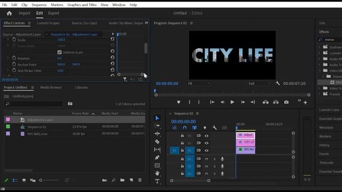Open Sequence 02 timeline panel menu
The image size is (342, 192).
point(197,114)
